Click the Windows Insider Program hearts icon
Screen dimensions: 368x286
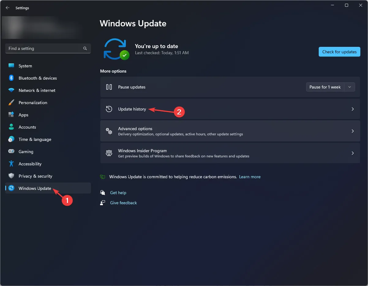point(109,153)
